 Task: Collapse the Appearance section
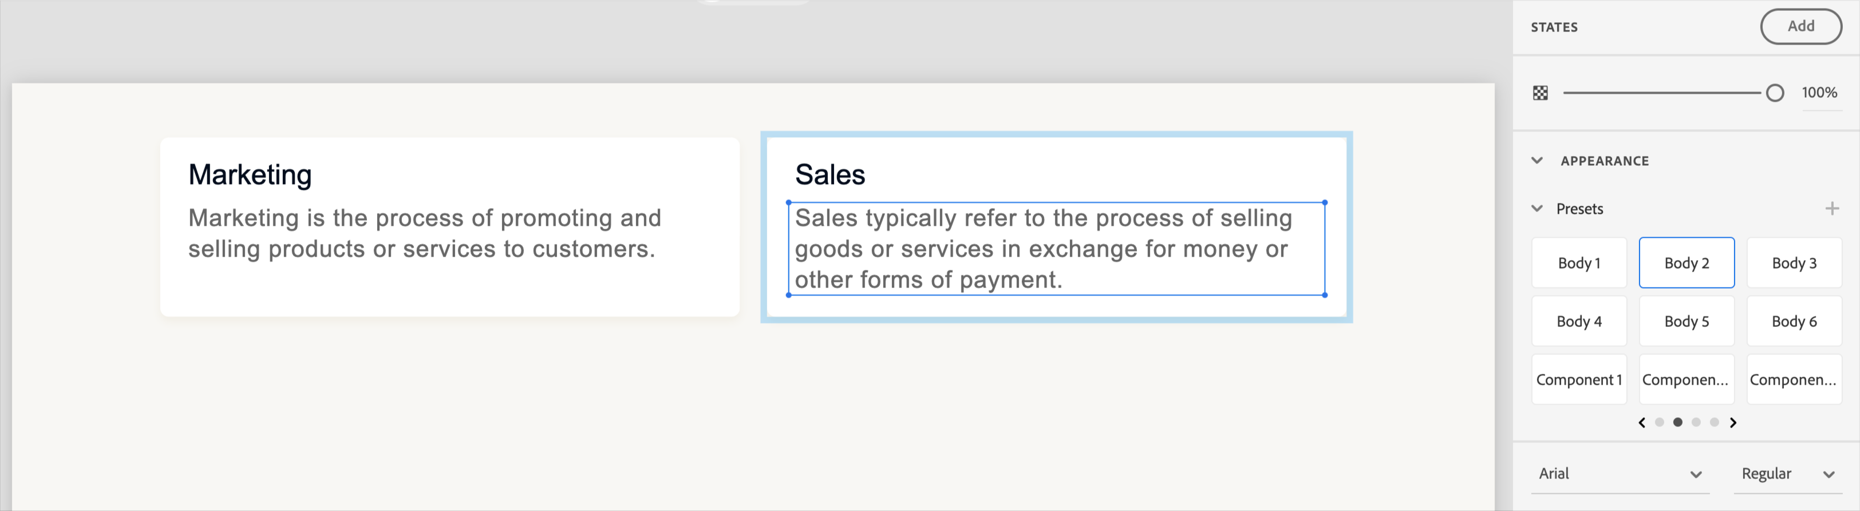[x=1537, y=161]
